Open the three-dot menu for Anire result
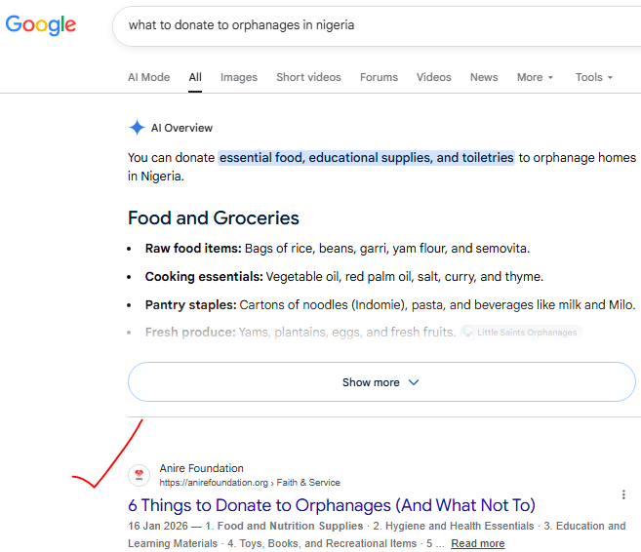Viewport: 641px width, 552px height. pos(623,494)
